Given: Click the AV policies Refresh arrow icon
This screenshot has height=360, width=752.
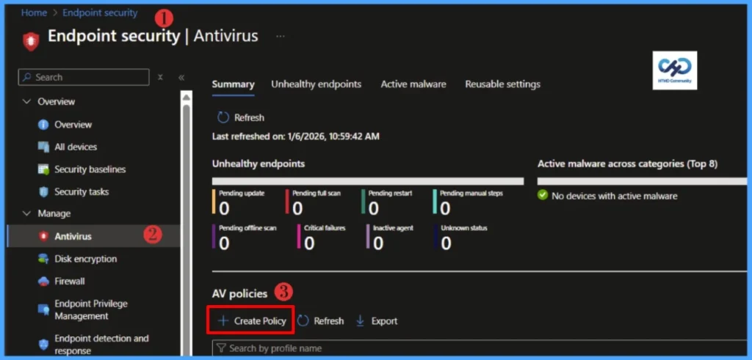Looking at the screenshot, I should click(x=303, y=321).
